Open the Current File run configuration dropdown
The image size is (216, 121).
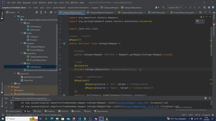click(x=175, y=7)
